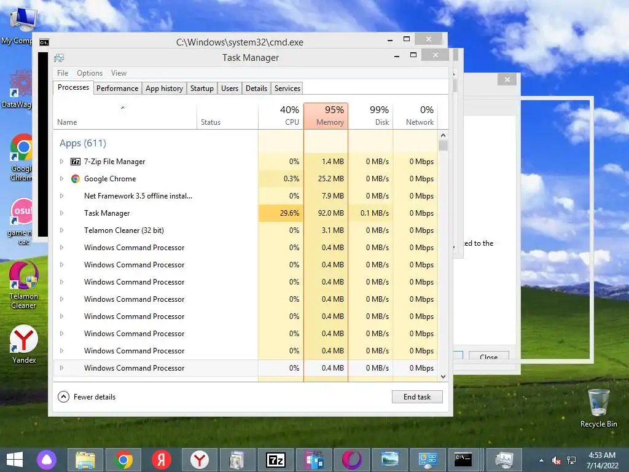The width and height of the screenshot is (629, 472).
Task: Sort by the Memory column header
Action: [326, 116]
